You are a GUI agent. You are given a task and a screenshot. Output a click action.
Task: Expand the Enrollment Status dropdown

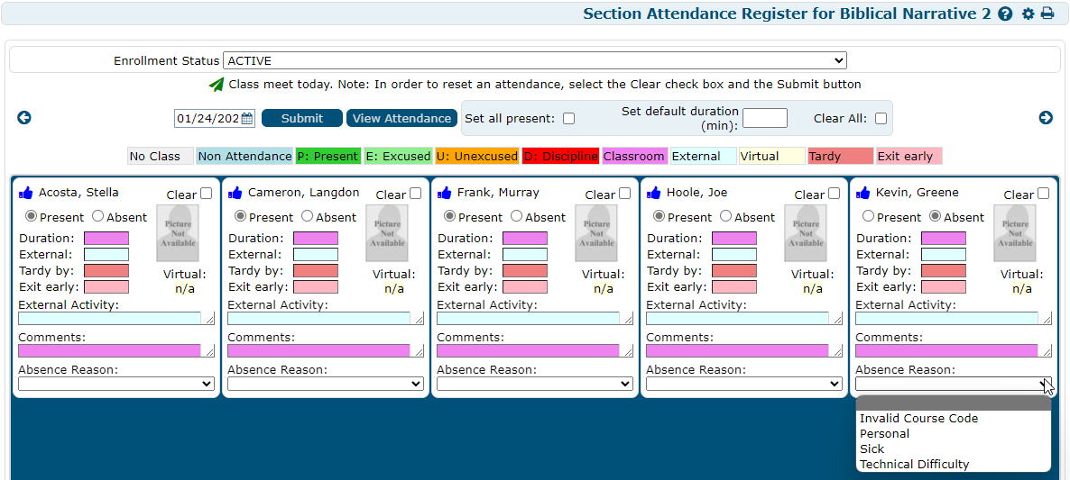[534, 61]
